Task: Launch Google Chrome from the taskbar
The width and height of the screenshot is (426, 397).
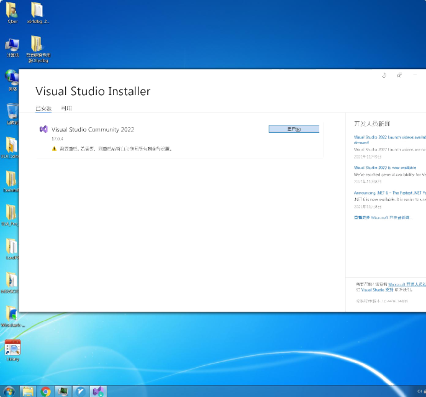Action: [x=45, y=391]
